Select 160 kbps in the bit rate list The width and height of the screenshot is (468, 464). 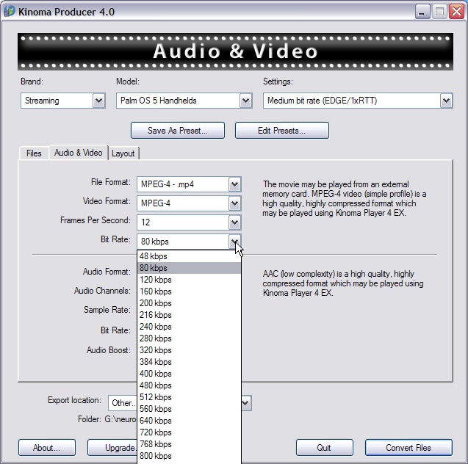156,291
